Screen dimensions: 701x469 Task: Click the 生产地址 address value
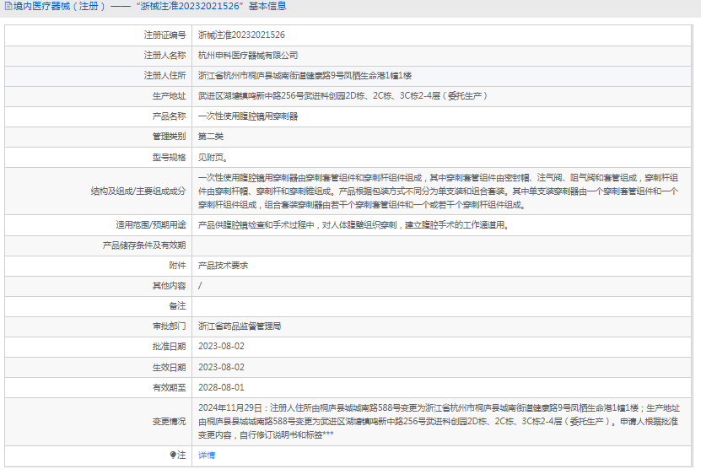click(342, 95)
